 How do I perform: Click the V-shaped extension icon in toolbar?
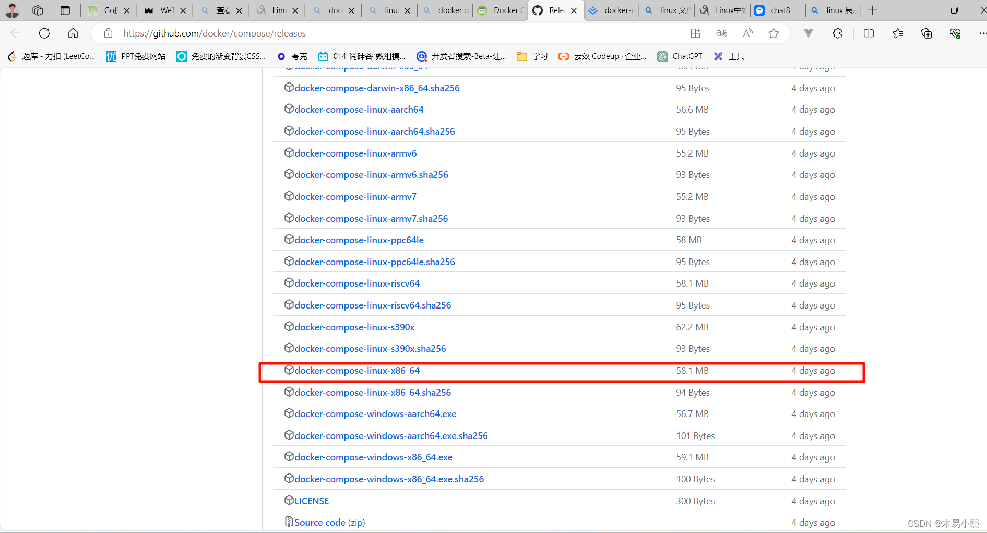click(808, 33)
